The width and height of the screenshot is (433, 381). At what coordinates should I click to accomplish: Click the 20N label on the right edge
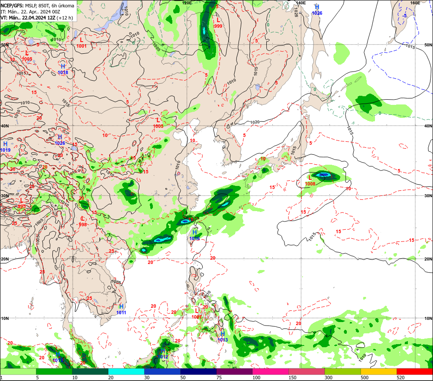[x=428, y=259]
